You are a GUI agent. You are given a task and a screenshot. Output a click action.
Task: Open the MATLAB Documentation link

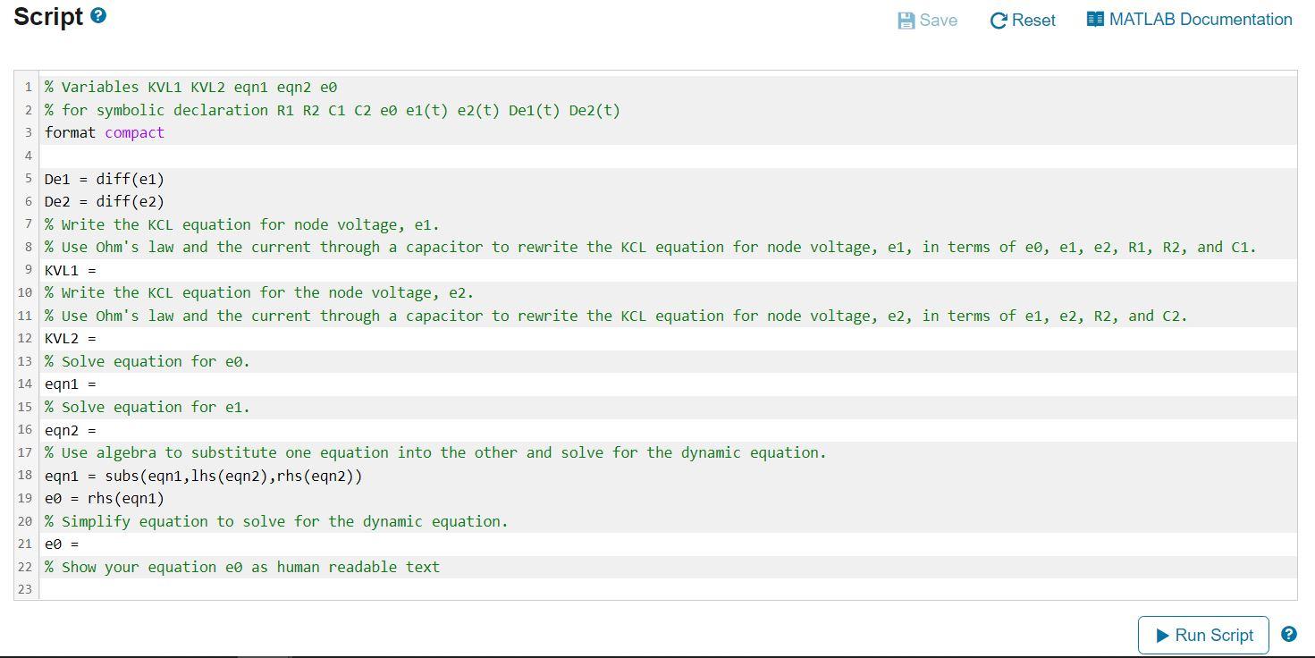tap(1198, 18)
